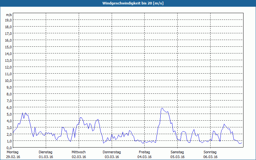Click the 7,0 y-axis label
The width and height of the screenshot is (256, 160).
pyautogui.click(x=9, y=101)
